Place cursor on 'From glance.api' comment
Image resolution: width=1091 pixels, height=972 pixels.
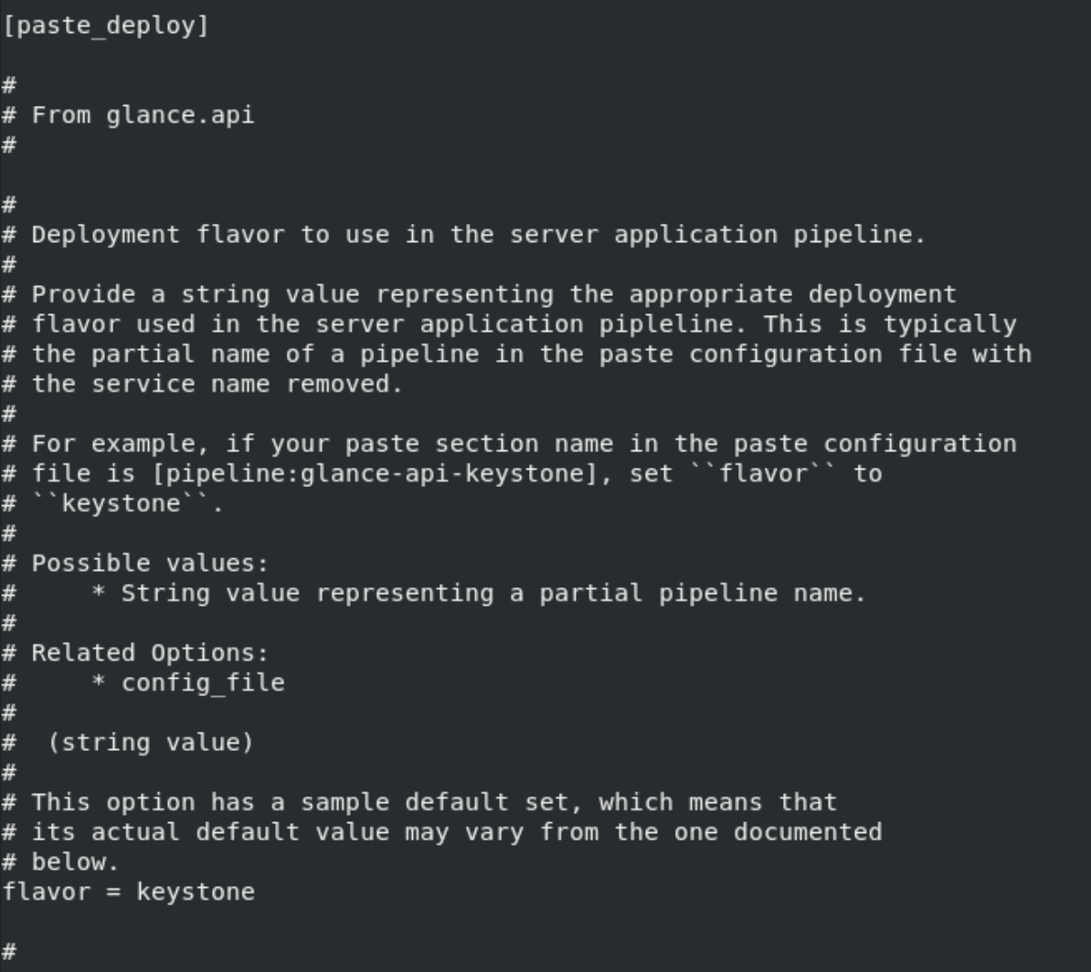tap(143, 115)
